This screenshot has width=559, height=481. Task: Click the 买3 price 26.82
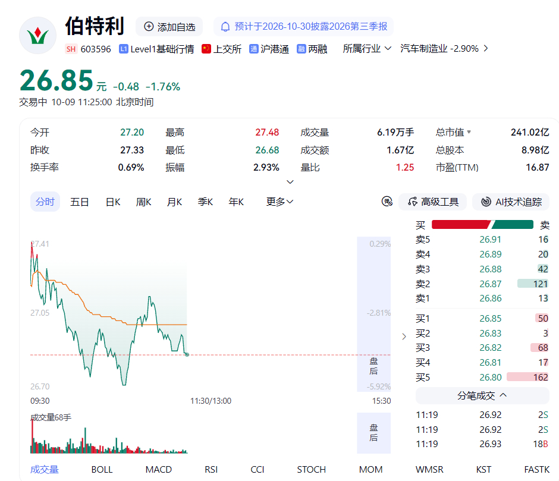[x=490, y=347]
